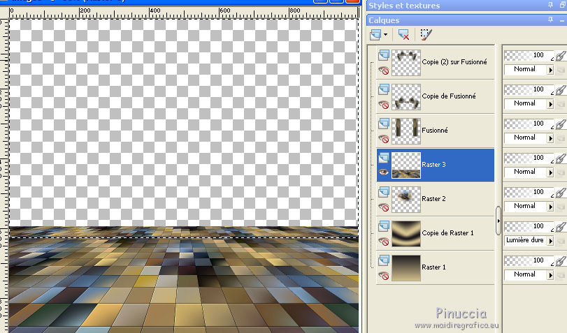Click the delete layer icon in Calques toolbar
This screenshot has width=567, height=333.
(x=403, y=34)
